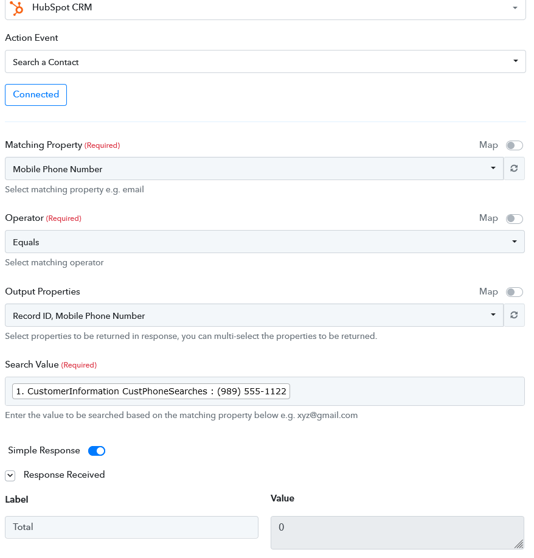Toggle Map switch for Matching Property
This screenshot has height=558, width=534.
click(514, 145)
